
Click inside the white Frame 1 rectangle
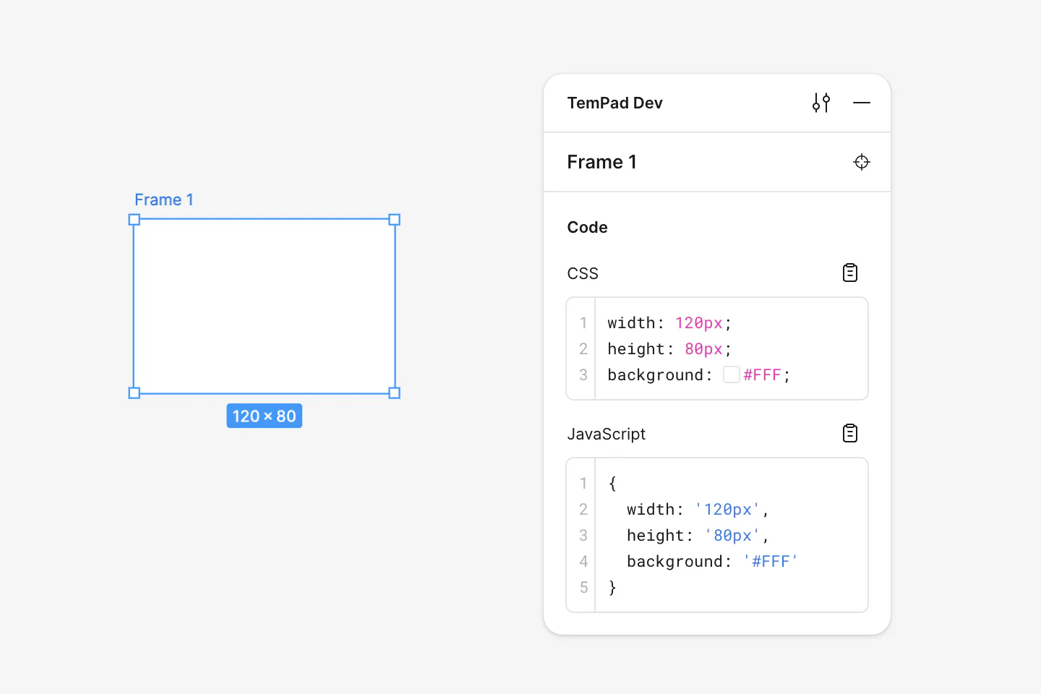pos(265,307)
